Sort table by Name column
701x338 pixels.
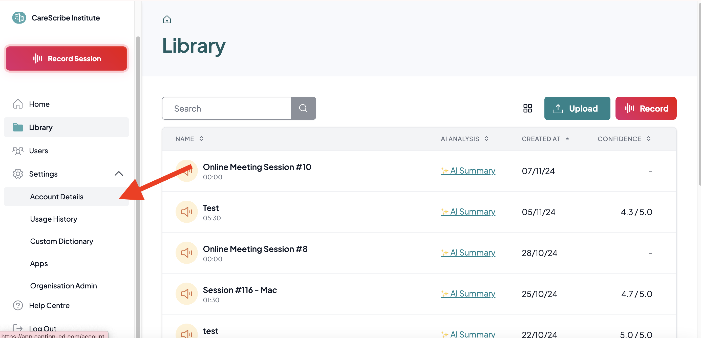point(189,139)
